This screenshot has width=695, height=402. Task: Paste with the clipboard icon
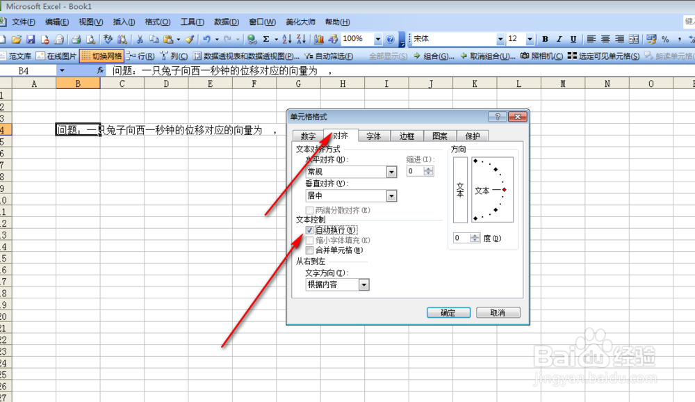point(168,40)
